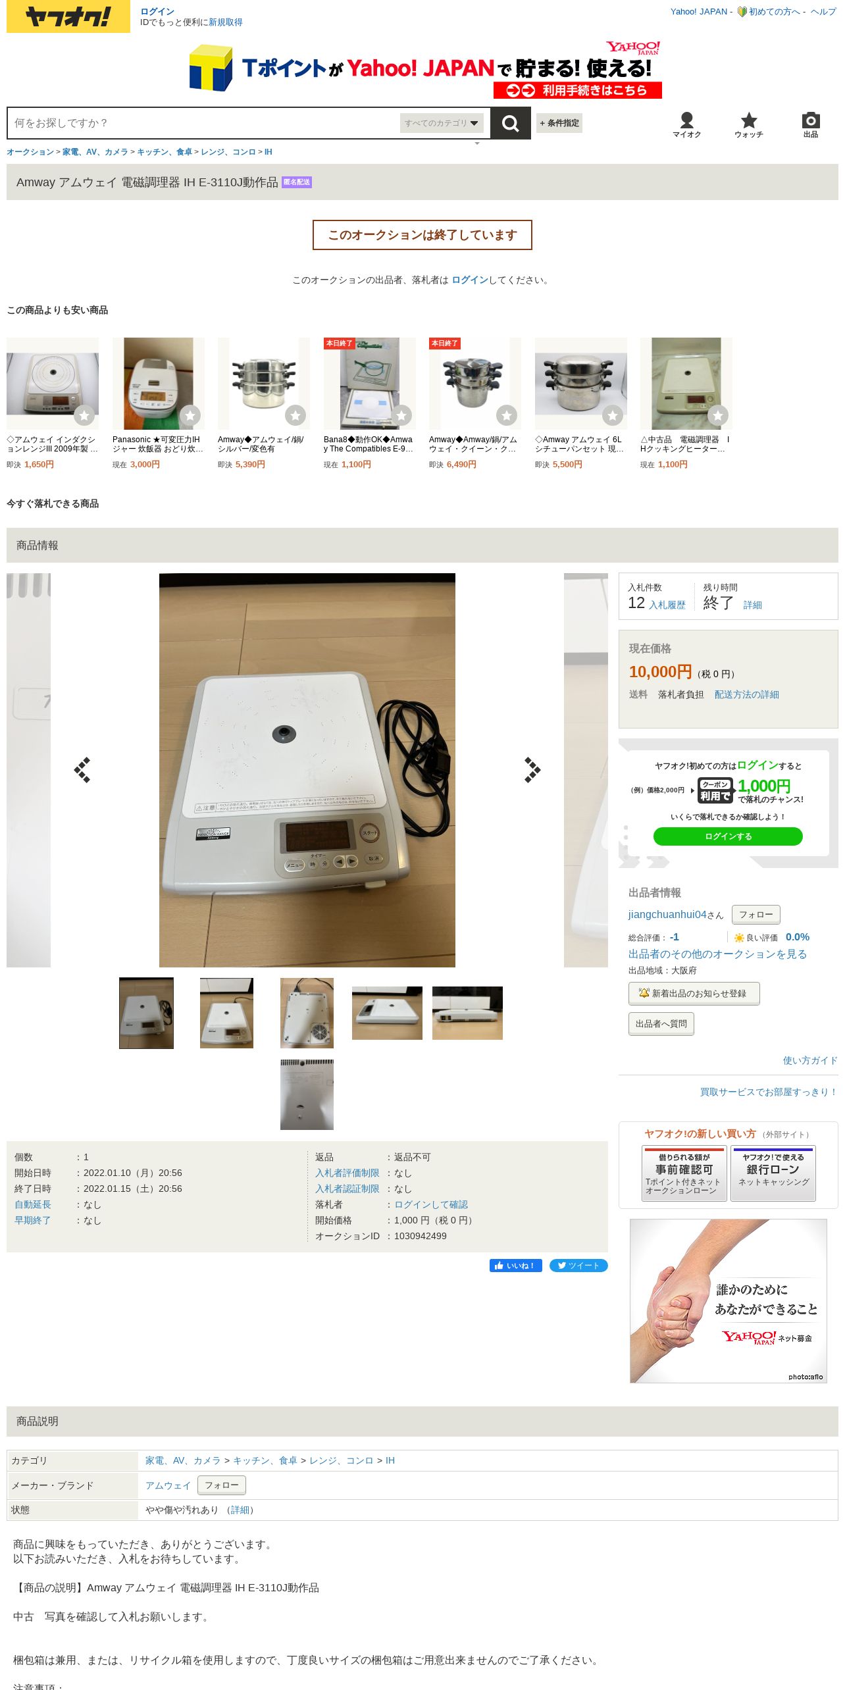Viewport: 845px width, 1690px height.
Task: Show previous product photo with left arrow
Action: click(82, 769)
